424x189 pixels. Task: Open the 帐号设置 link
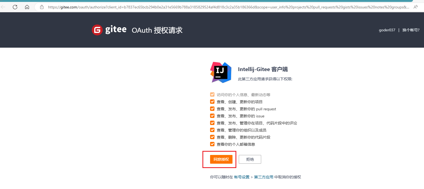(242, 177)
